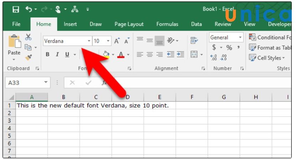The height and width of the screenshot is (159, 296).
Task: Undo the last action
Action: (x=29, y=9)
